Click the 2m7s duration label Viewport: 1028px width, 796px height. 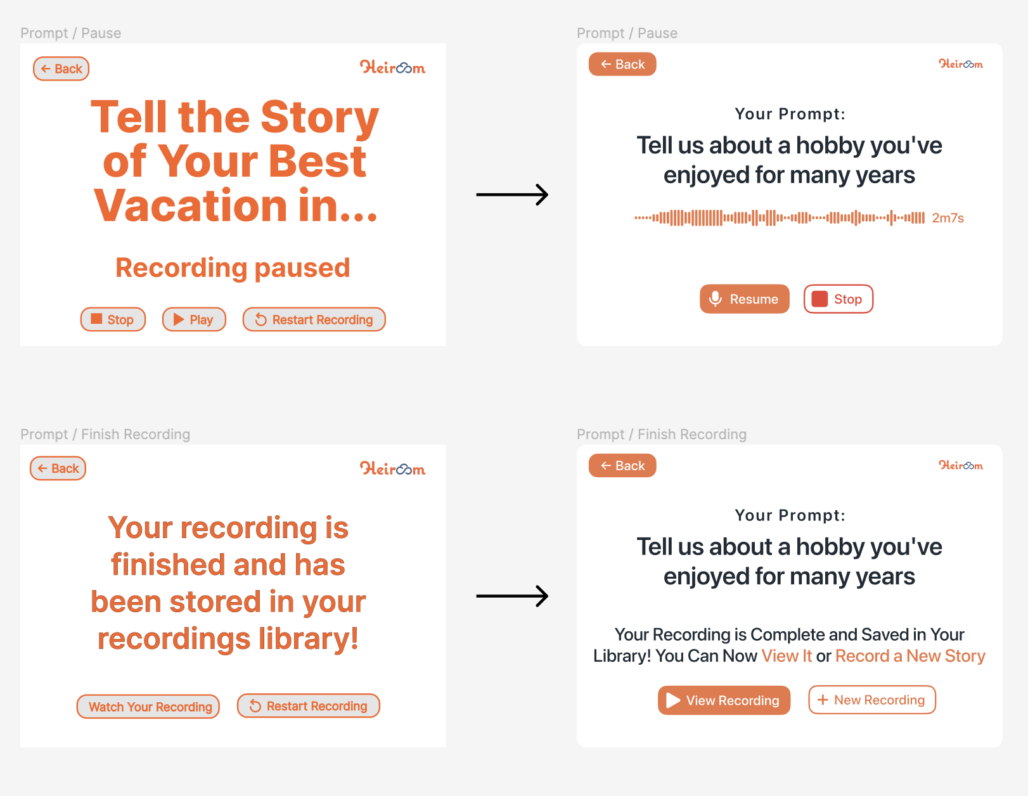click(x=947, y=217)
